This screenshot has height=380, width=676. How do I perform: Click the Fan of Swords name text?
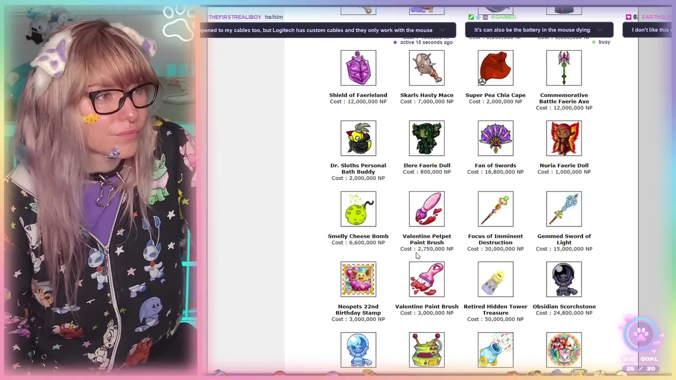click(495, 165)
